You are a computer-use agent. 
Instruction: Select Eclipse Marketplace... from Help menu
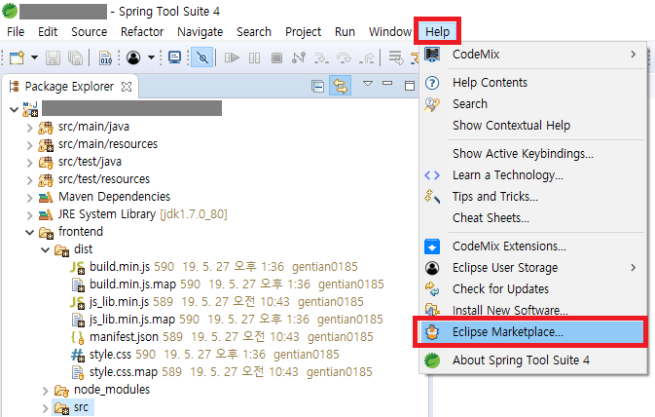(507, 332)
